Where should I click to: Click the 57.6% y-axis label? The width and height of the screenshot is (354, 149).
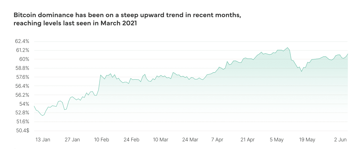22,77
